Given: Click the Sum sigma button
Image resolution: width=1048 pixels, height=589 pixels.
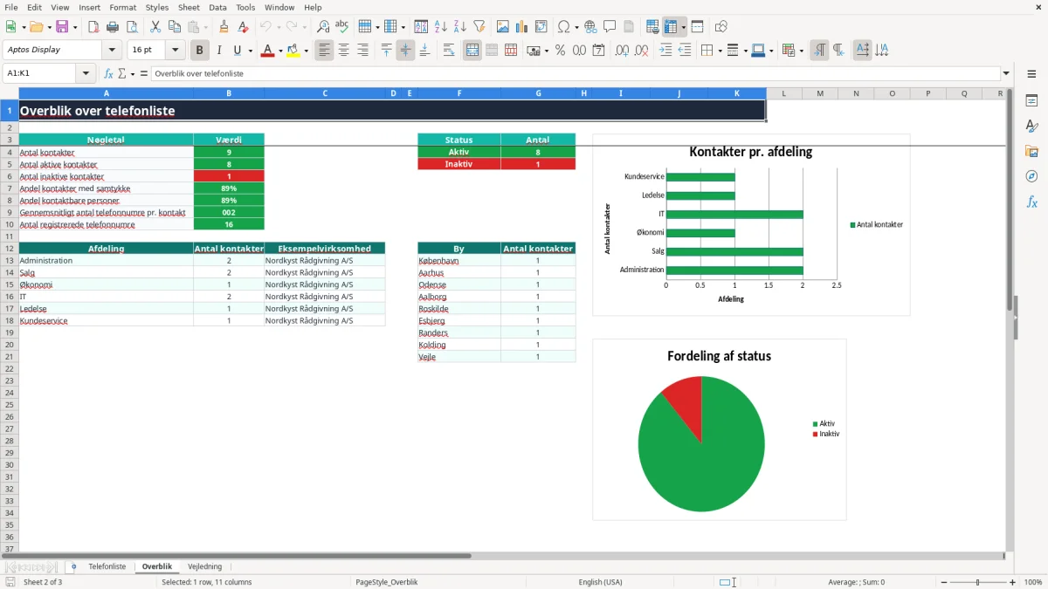Looking at the screenshot, I should click(121, 73).
